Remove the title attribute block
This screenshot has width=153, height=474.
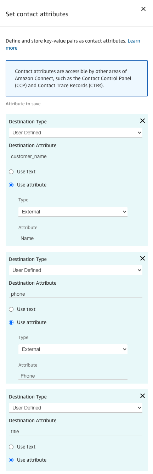(x=143, y=396)
